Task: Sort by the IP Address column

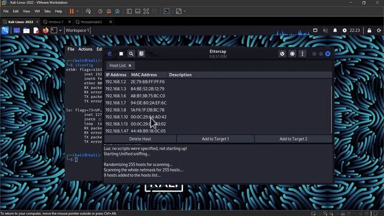Action: click(116, 74)
